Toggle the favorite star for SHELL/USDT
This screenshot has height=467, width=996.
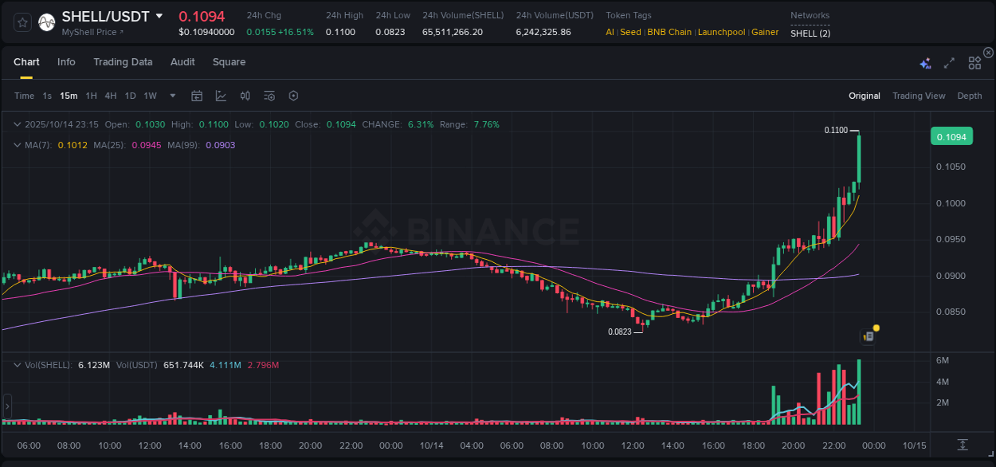click(x=22, y=22)
